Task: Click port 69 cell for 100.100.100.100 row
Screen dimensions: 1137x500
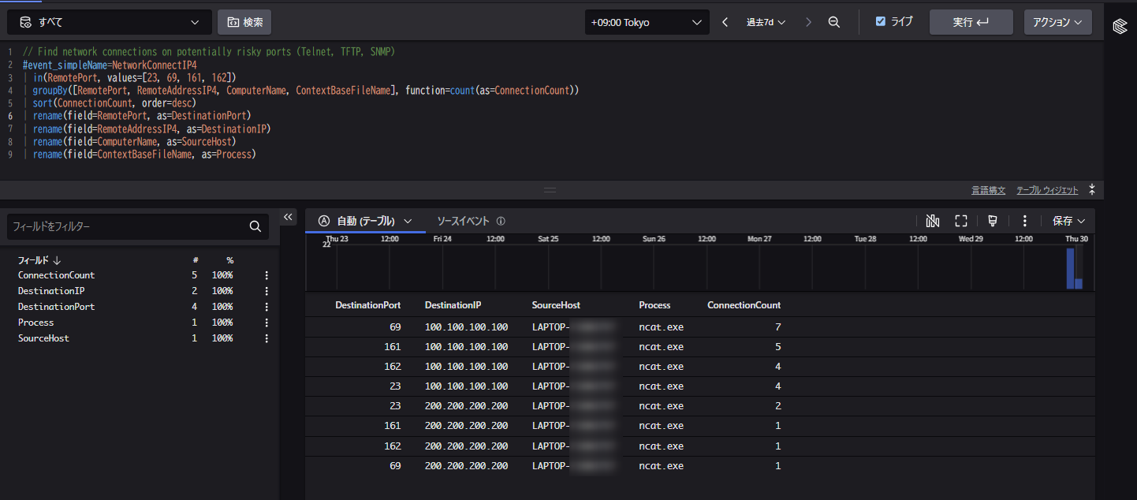Action: tap(395, 326)
